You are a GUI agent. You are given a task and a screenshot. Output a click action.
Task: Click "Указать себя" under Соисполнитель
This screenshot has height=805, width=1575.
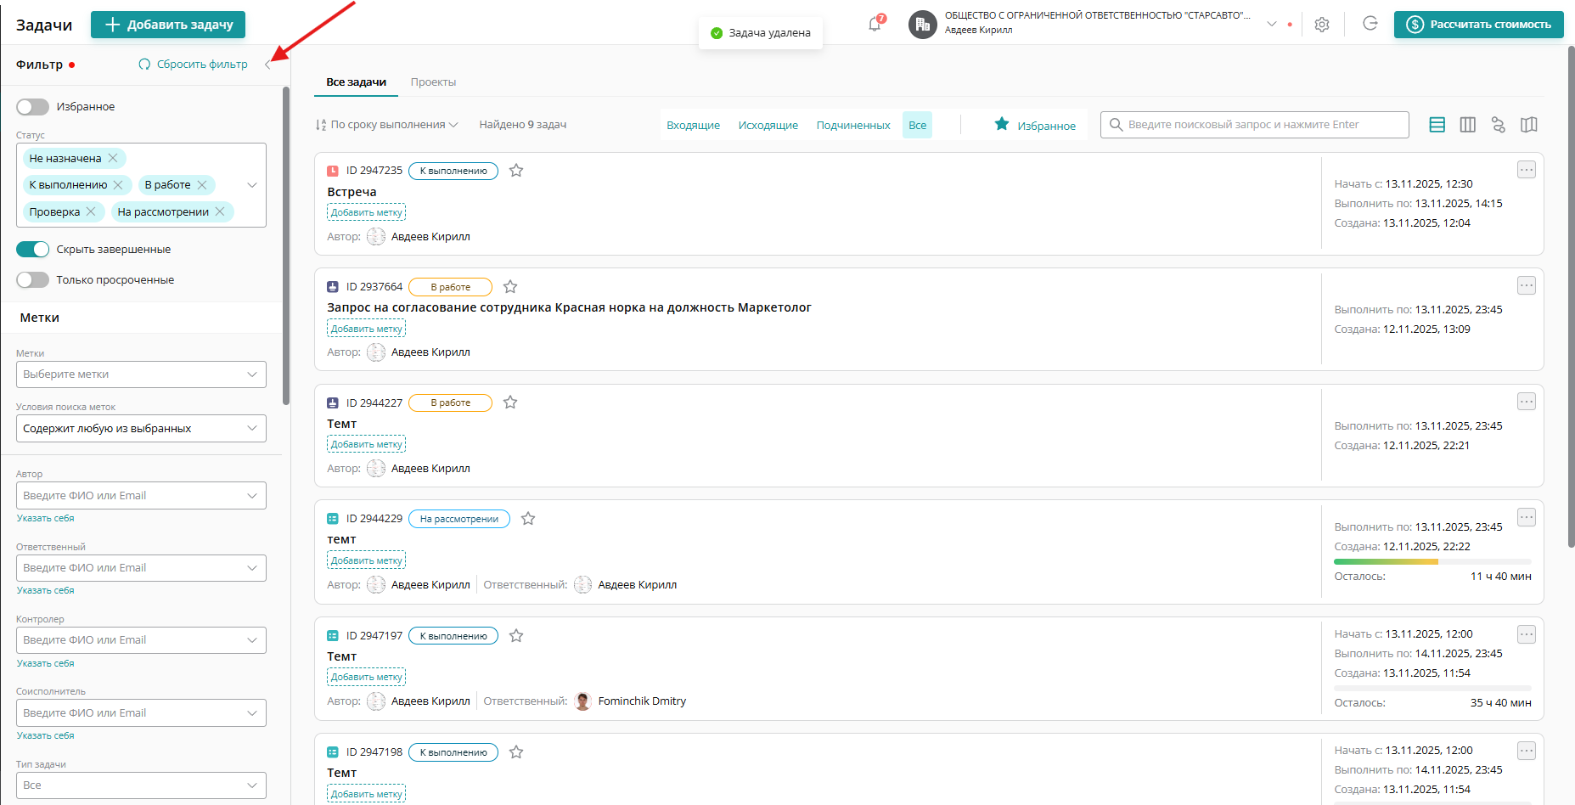pyautogui.click(x=46, y=735)
